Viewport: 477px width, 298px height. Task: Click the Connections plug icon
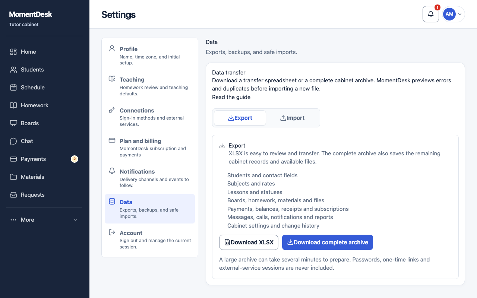[x=112, y=110]
